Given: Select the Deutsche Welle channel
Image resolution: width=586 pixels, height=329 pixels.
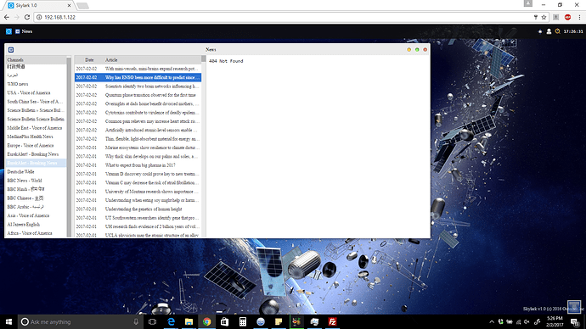Looking at the screenshot, I should tap(36, 171).
